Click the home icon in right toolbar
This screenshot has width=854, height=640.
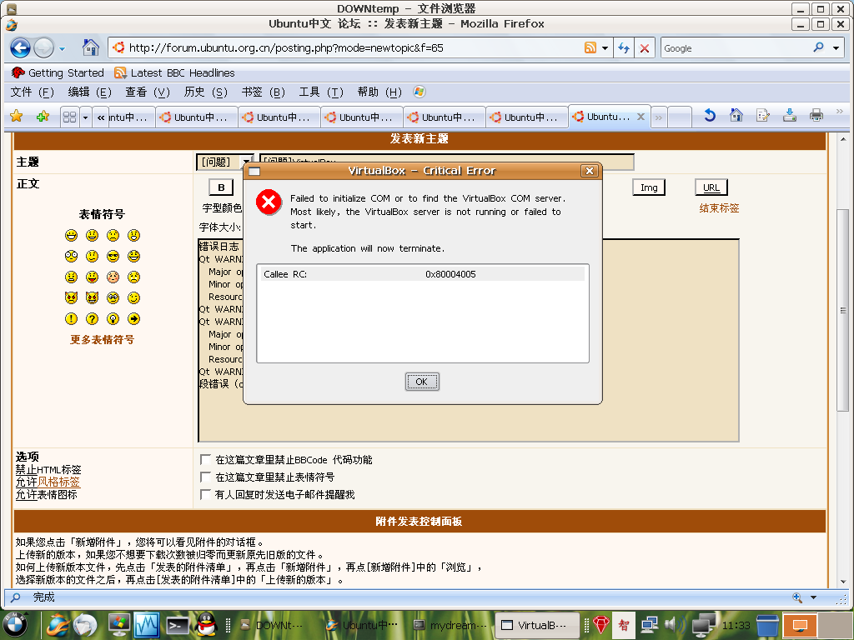click(x=736, y=115)
